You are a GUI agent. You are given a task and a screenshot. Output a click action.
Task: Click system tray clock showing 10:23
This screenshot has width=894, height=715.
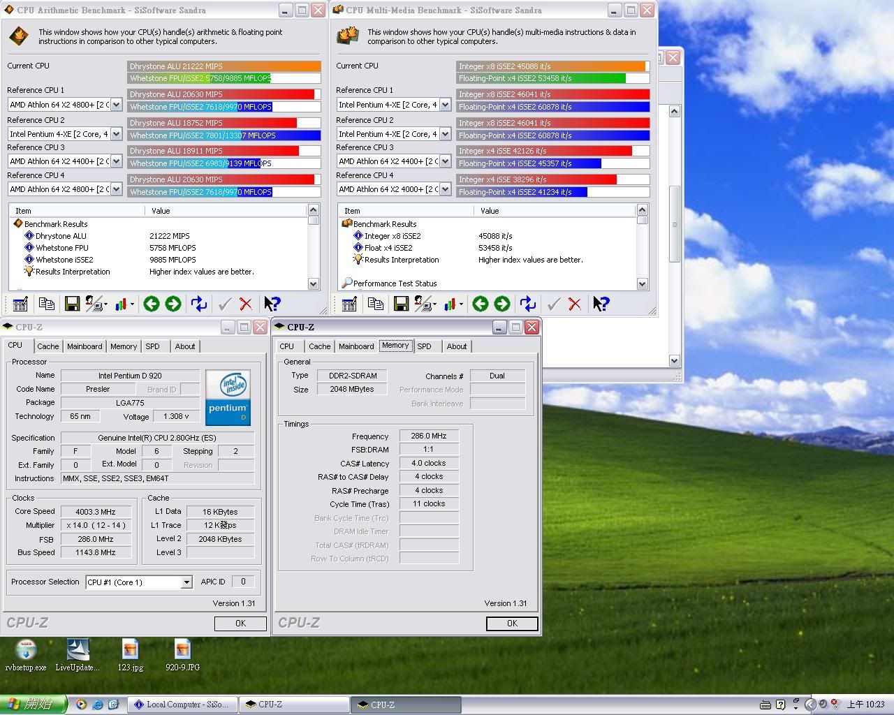(x=865, y=705)
